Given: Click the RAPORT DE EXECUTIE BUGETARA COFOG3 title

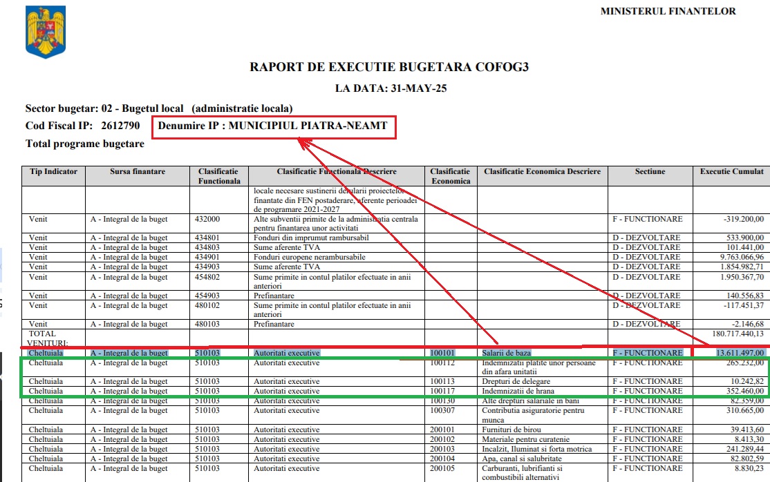Looking at the screenshot, I should click(x=389, y=67).
